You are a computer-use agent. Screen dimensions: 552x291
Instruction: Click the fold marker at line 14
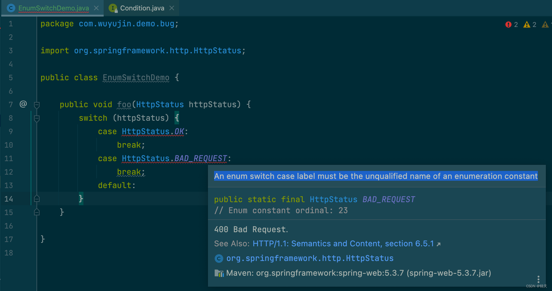(x=36, y=198)
